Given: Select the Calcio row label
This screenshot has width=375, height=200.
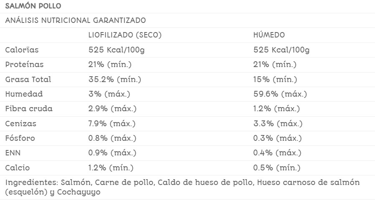Looking at the screenshot, I should (18, 168).
